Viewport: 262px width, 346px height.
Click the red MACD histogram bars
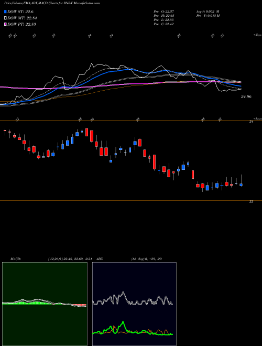click(80, 305)
